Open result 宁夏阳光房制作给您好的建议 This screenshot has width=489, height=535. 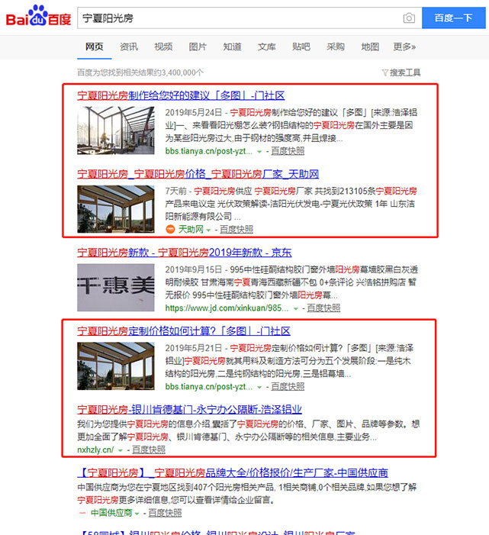tap(181, 95)
